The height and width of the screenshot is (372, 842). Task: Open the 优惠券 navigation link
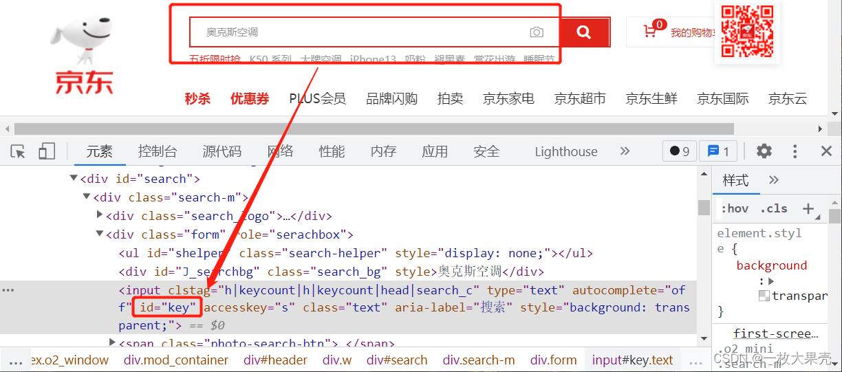click(x=250, y=98)
